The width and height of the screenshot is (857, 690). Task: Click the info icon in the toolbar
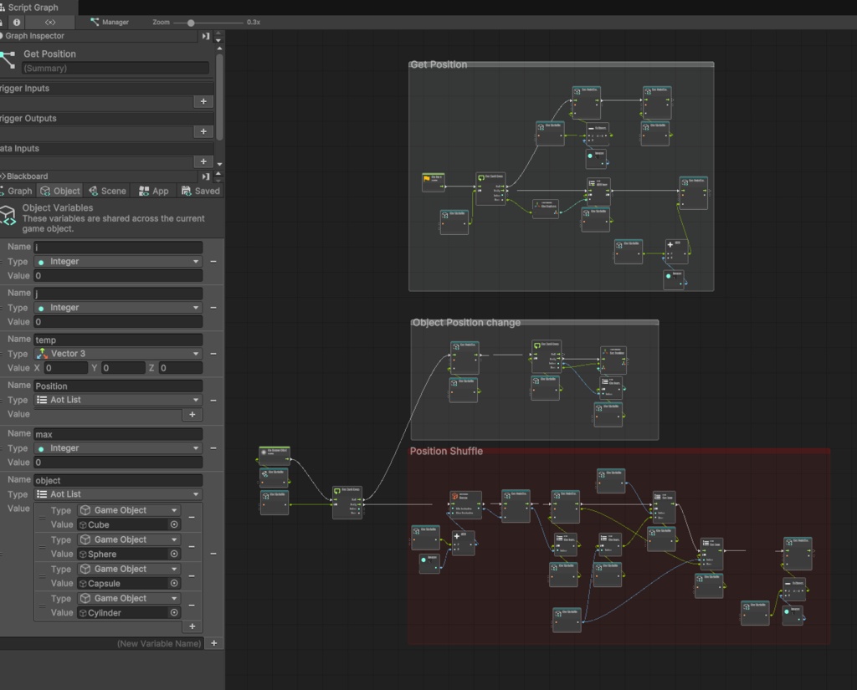pyautogui.click(x=18, y=23)
